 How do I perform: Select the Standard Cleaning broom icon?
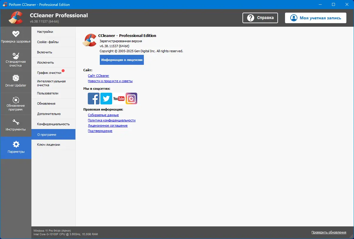[x=16, y=56]
